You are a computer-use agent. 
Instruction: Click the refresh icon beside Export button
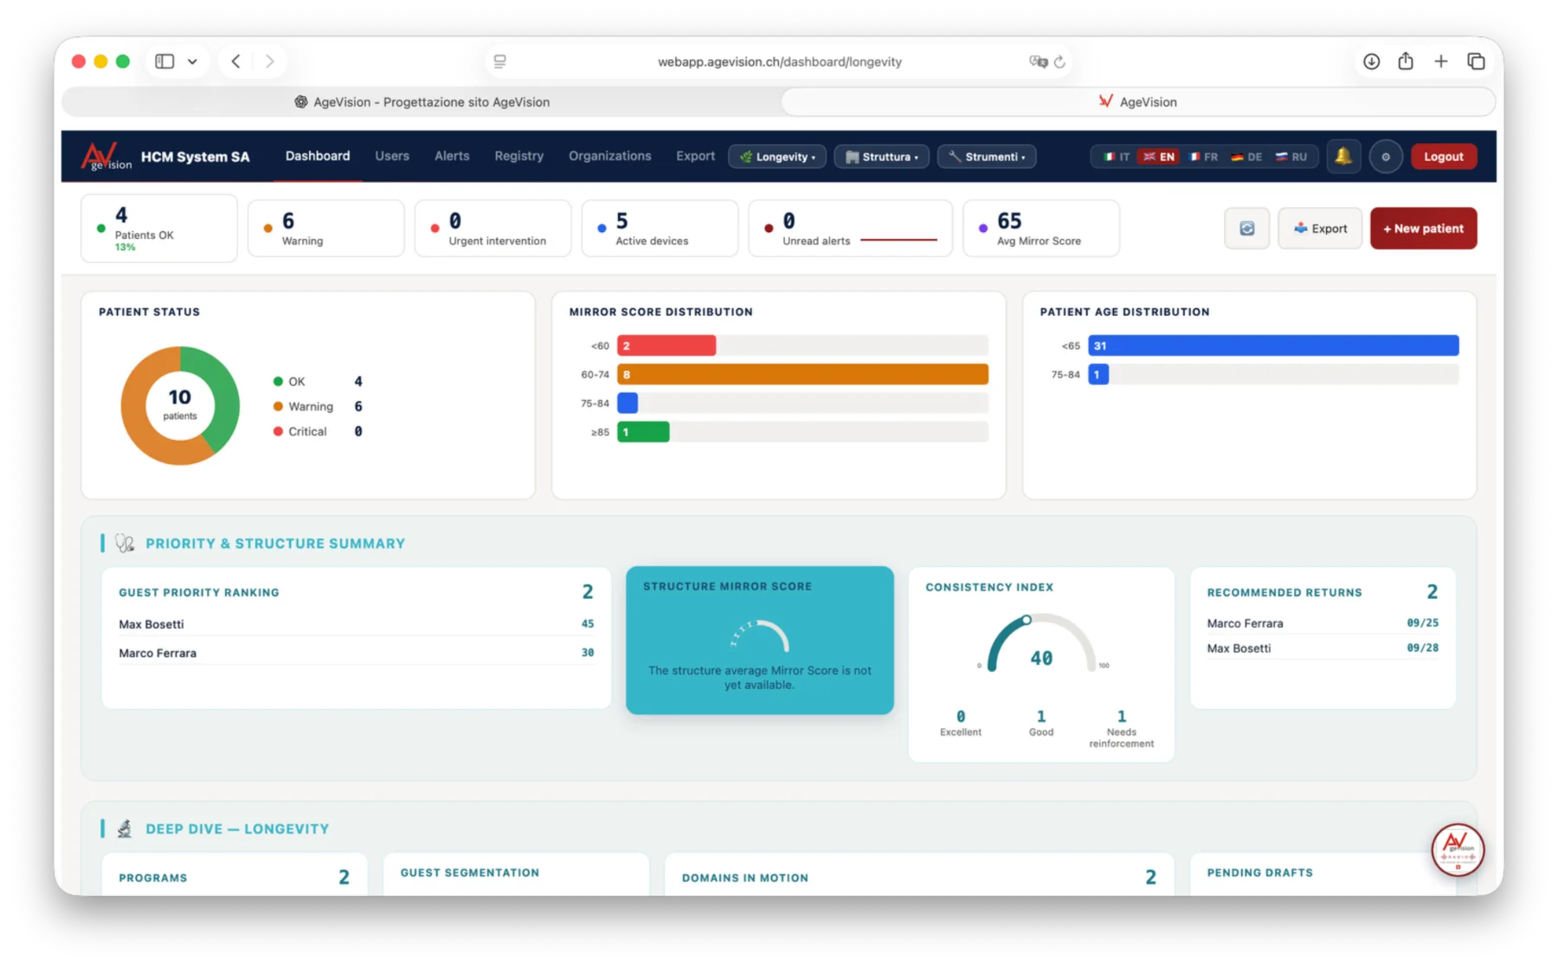click(1246, 229)
